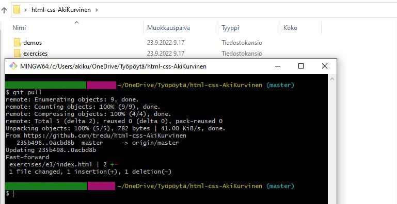Expand chevron after html-css-AkiKurvinen breadcrumb
Screen dimensions: 397x204
pyautogui.click(x=97, y=10)
